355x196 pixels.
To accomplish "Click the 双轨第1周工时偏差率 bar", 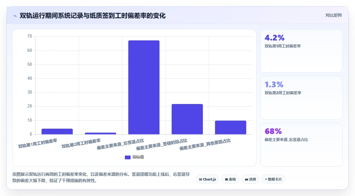I will point(57,132).
